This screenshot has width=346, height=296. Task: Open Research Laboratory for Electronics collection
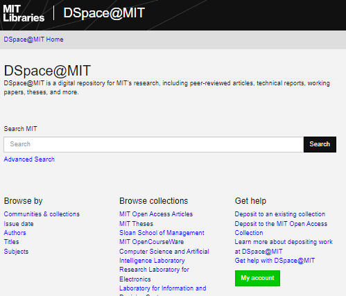pos(154,275)
